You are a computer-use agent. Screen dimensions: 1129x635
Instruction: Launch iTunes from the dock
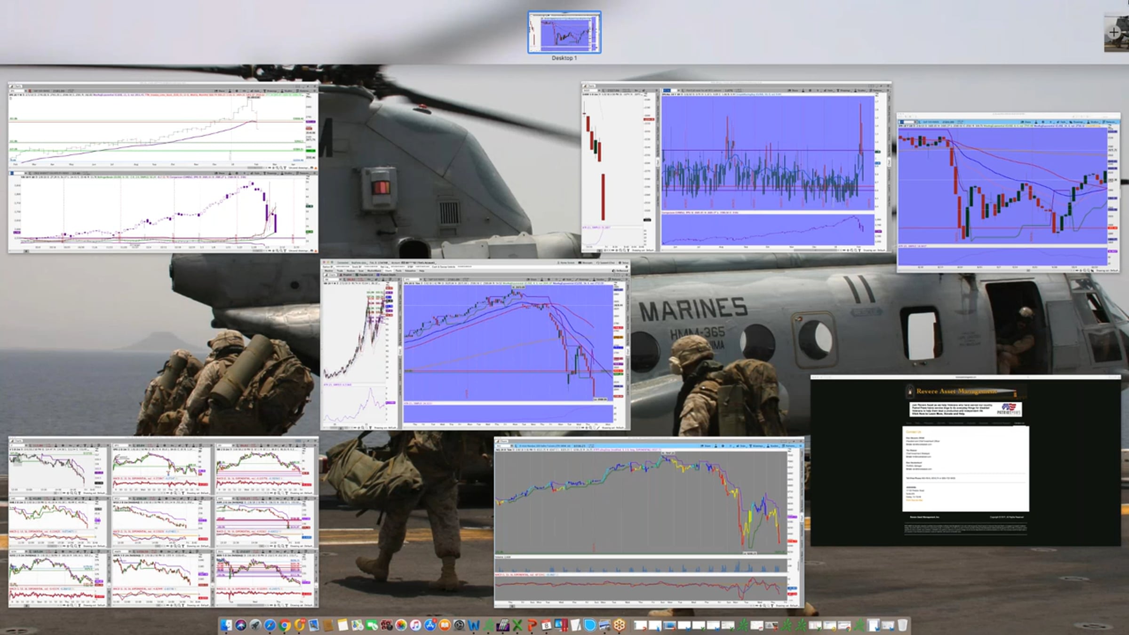point(415,625)
